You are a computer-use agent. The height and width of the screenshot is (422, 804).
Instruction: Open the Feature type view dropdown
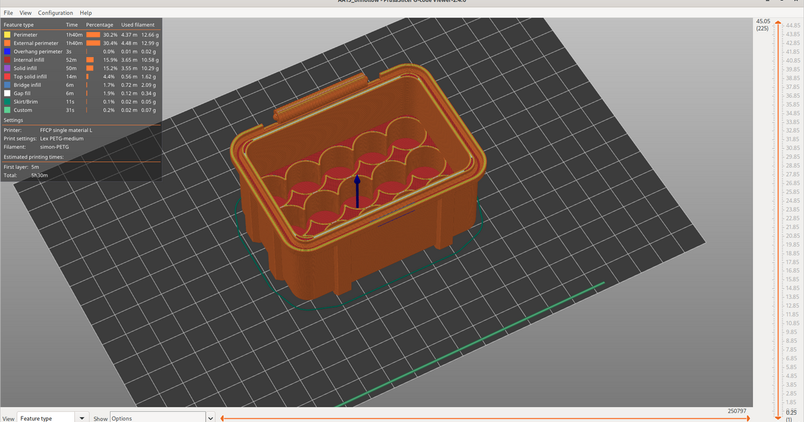[54, 418]
